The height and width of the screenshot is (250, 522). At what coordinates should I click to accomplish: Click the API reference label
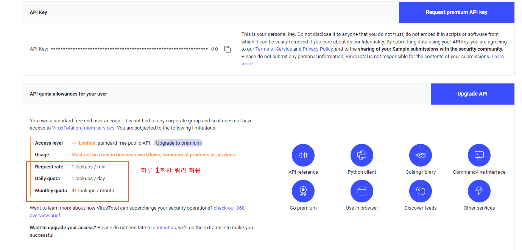(x=303, y=172)
